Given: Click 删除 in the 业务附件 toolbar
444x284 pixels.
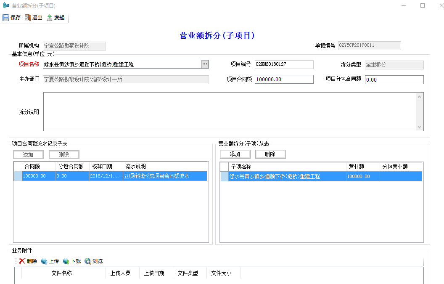Looking at the screenshot, I should (28, 261).
